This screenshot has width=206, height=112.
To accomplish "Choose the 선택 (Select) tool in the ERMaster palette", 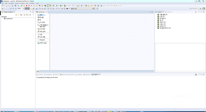I will [x=41, y=15].
